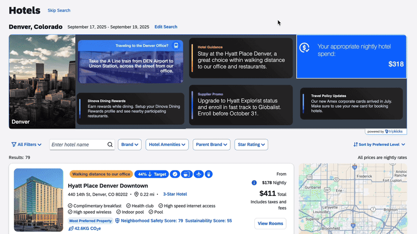
Task: Open the Sort by Preferred Level dropdown
Action: (x=379, y=145)
